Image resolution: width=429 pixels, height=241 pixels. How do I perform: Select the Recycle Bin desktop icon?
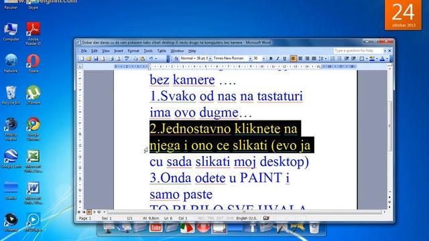(11, 95)
